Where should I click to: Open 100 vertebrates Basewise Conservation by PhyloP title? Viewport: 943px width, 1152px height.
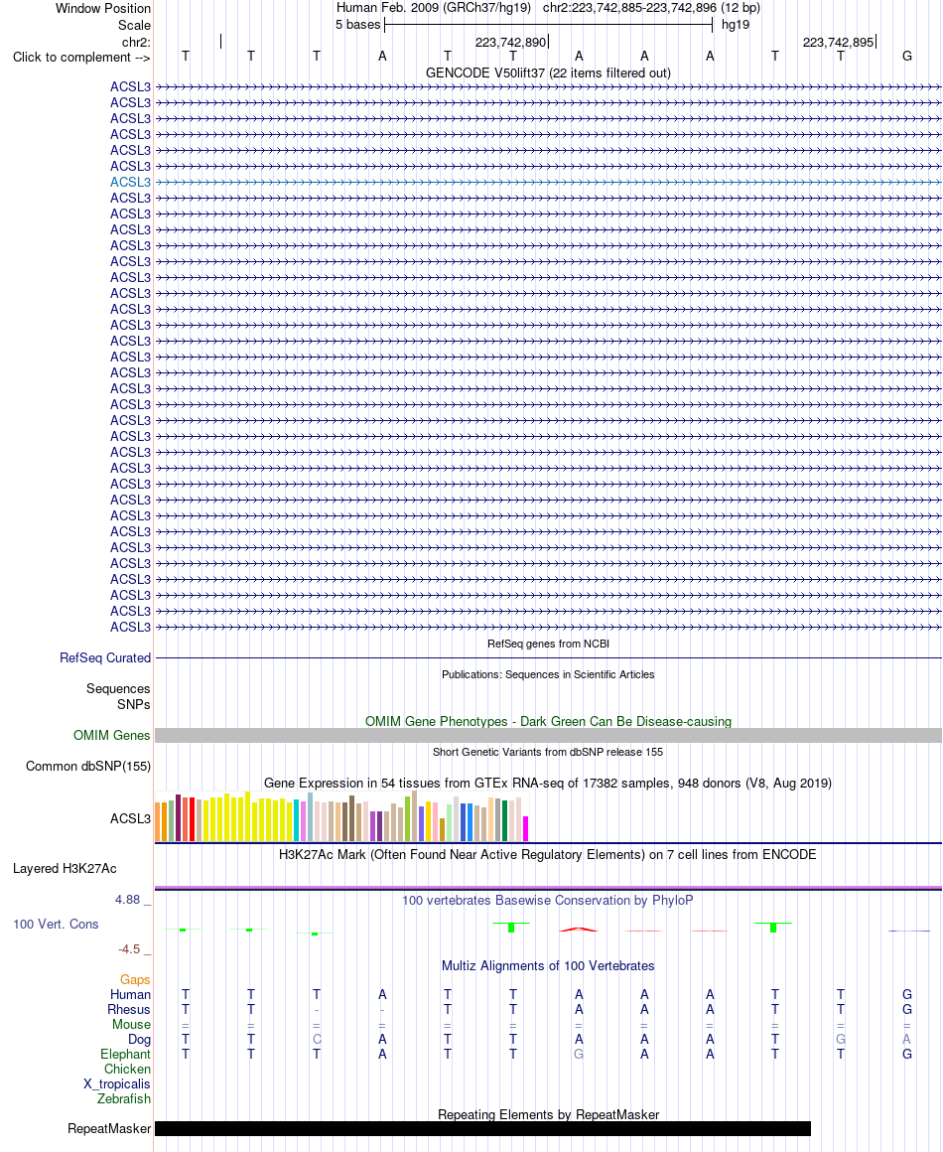(548, 900)
